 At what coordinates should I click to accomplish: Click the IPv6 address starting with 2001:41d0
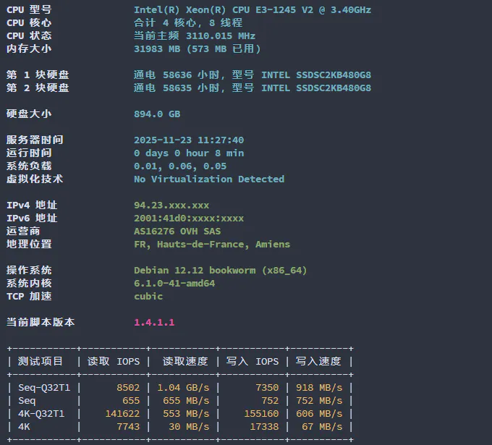[x=189, y=218]
